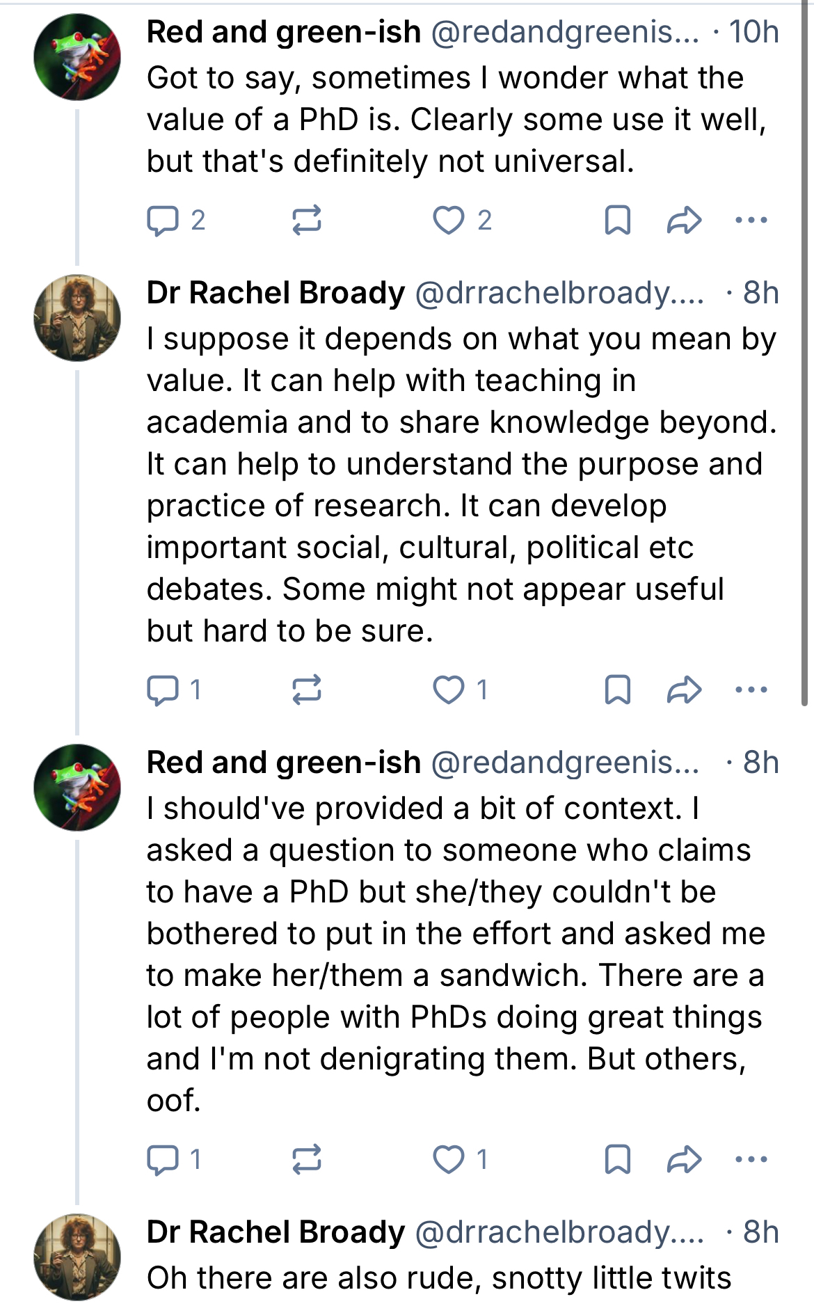Reply to the first PhD value post
The image size is (814, 1306).
163,221
